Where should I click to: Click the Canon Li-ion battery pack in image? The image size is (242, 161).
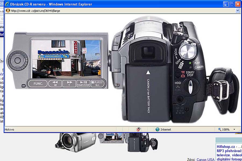(148, 92)
